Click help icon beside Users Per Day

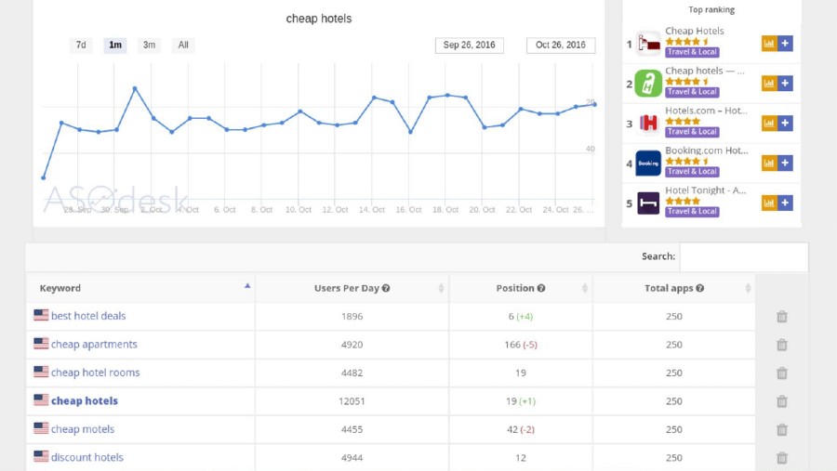click(x=386, y=289)
